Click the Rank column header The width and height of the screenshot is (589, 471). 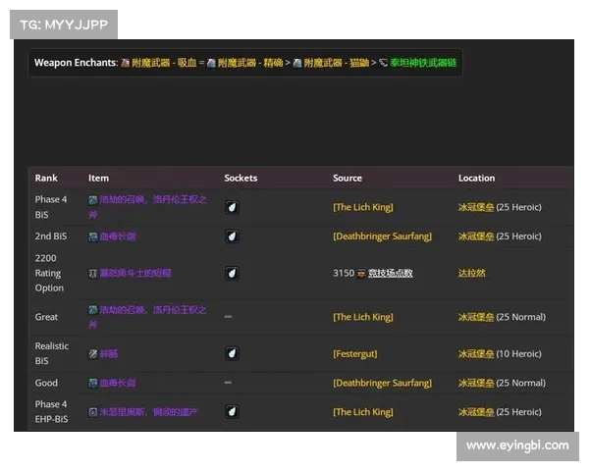46,179
